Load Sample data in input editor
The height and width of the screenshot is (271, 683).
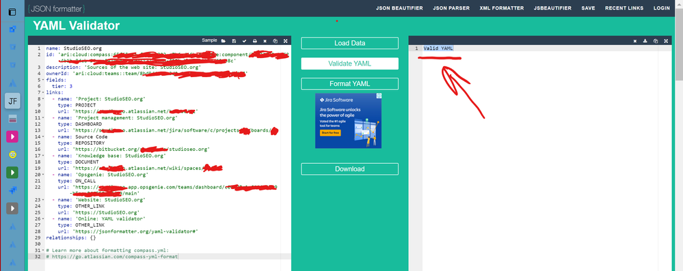coord(209,40)
